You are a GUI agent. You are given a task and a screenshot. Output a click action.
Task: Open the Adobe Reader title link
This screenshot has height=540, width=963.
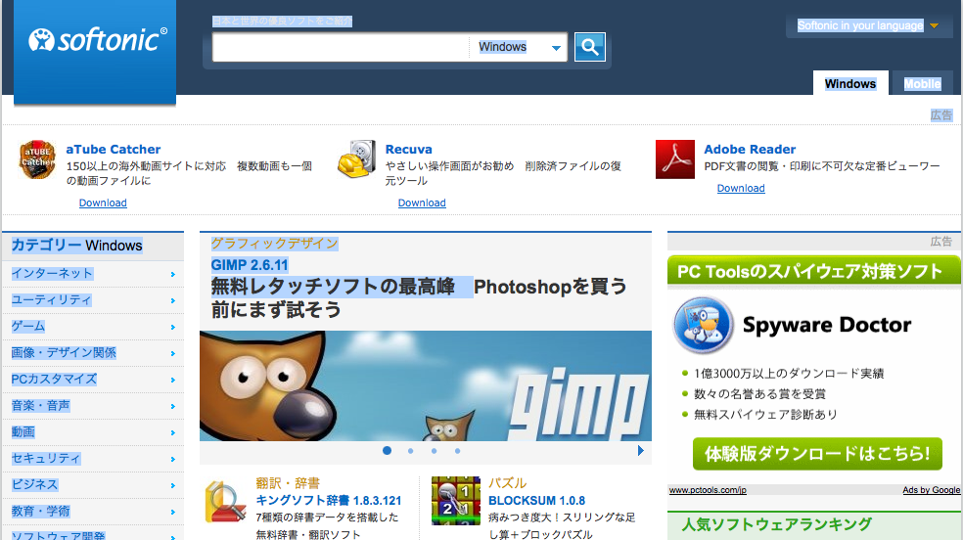point(750,149)
